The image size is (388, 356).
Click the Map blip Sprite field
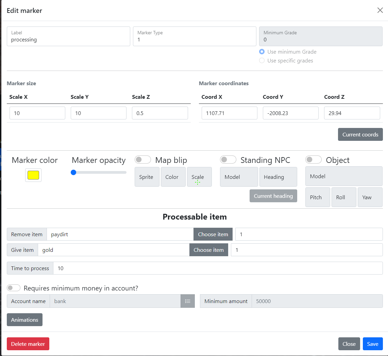click(147, 177)
